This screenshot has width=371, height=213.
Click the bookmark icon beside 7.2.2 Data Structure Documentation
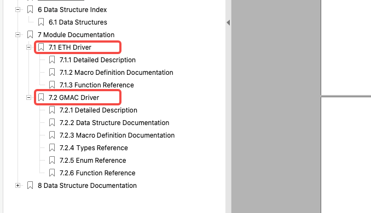(x=52, y=122)
